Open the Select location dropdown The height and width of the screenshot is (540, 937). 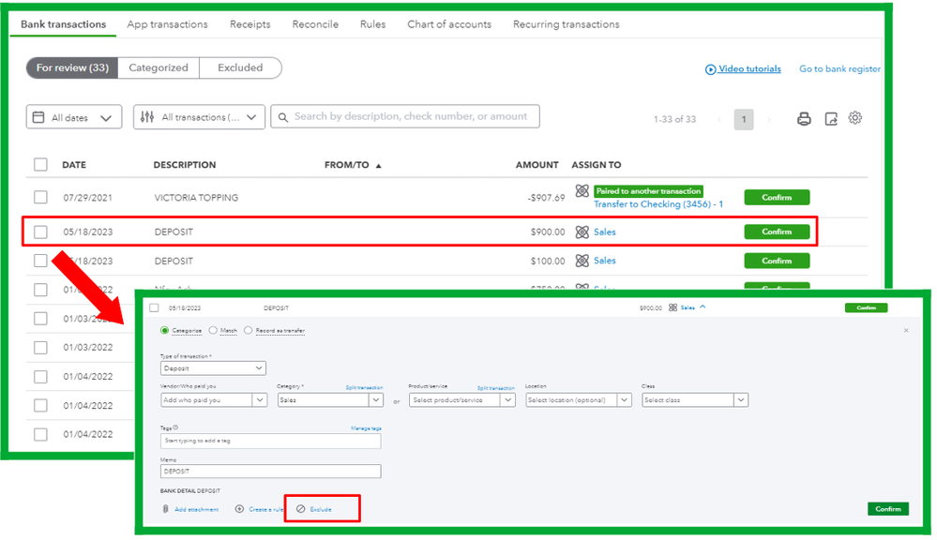[x=579, y=399]
